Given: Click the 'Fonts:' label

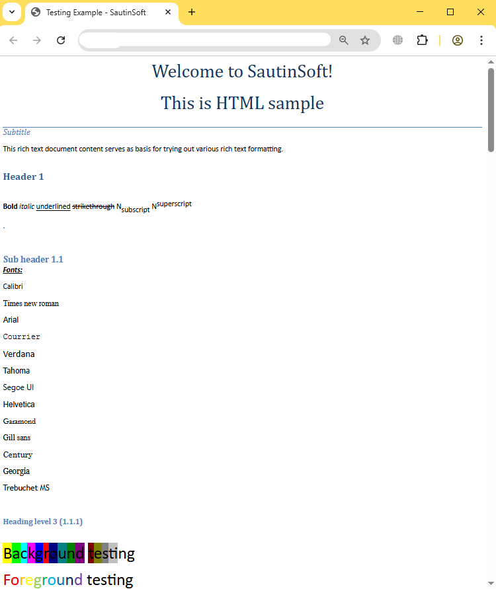Looking at the screenshot, I should 13,270.
